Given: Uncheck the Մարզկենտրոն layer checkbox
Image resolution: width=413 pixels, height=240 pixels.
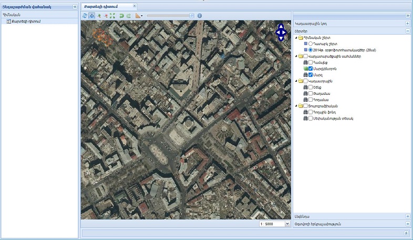Looking at the screenshot, I should [x=311, y=69].
